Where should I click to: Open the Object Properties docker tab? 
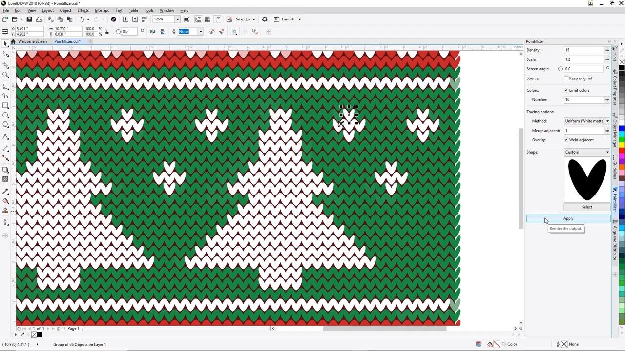point(615,87)
